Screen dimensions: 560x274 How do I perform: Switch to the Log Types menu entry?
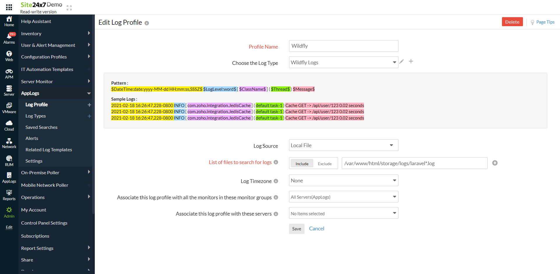click(36, 116)
